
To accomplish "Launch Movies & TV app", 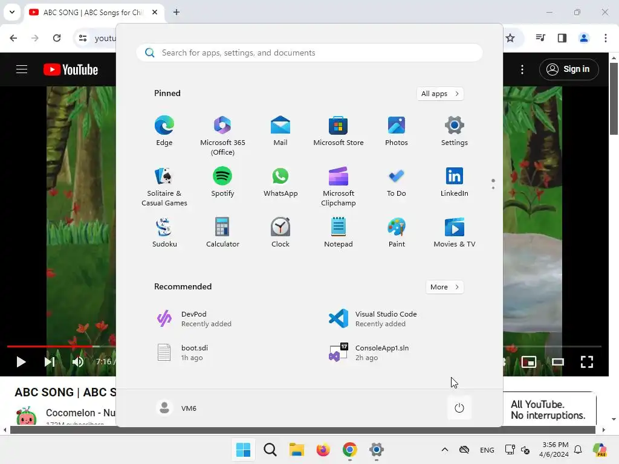I will click(x=455, y=233).
